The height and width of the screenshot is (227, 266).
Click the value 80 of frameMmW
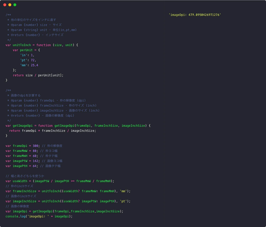pos(34,151)
